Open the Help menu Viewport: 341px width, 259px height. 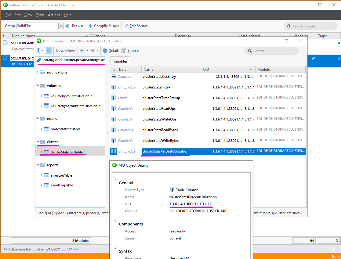67,15
